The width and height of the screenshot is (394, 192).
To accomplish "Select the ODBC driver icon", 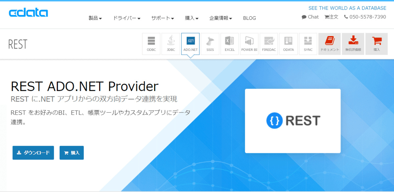I will 151,44.
